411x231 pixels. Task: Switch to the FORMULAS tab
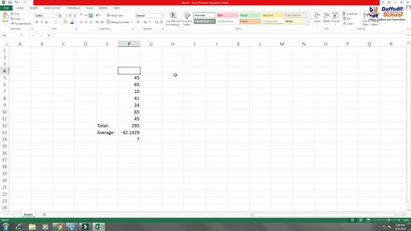point(73,8)
